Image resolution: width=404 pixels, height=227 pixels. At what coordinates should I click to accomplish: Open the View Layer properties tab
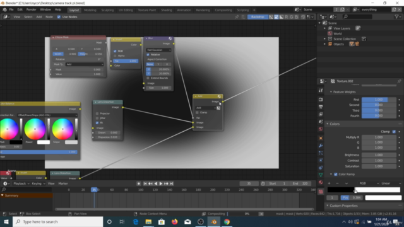click(321, 114)
